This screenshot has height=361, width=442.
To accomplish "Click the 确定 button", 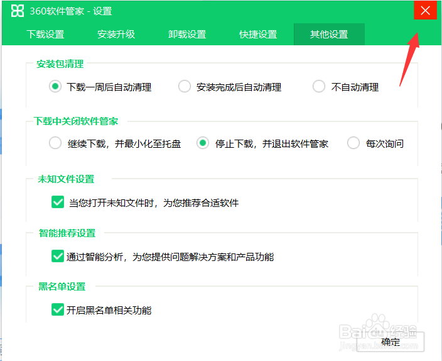I will pos(391,342).
